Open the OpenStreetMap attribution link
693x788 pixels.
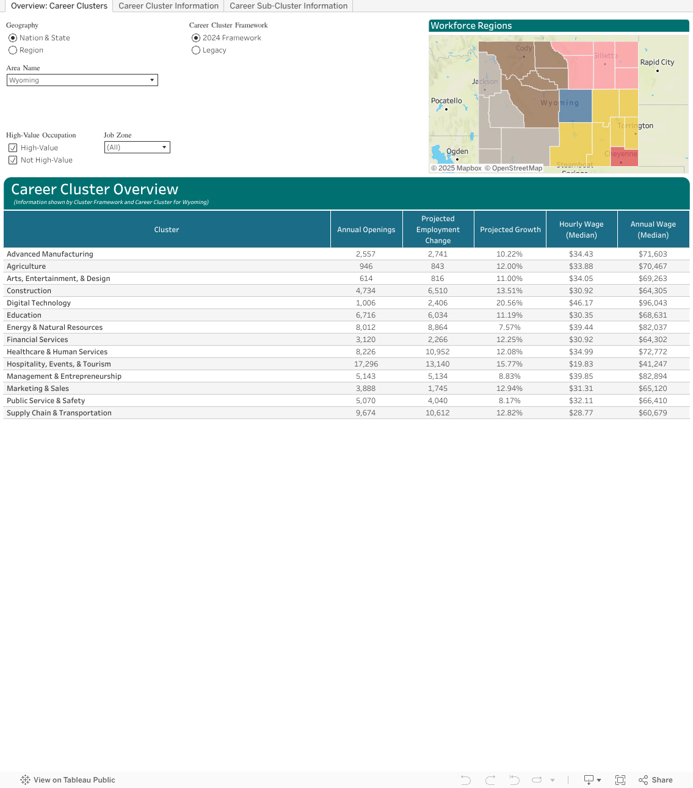coord(513,169)
